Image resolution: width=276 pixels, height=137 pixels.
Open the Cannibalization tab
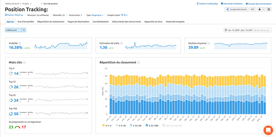pos(100,22)
